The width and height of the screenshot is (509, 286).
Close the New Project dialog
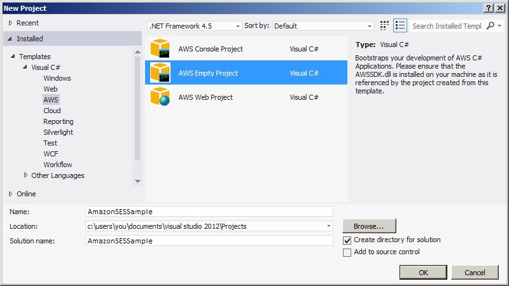500,8
